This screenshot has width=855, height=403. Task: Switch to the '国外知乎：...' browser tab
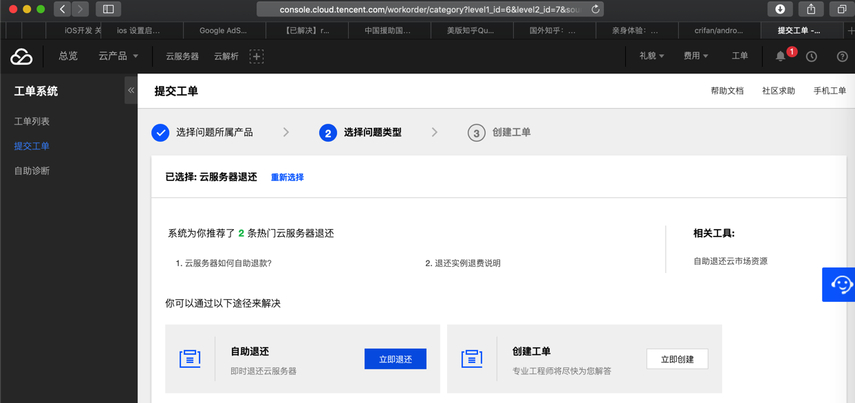(555, 30)
